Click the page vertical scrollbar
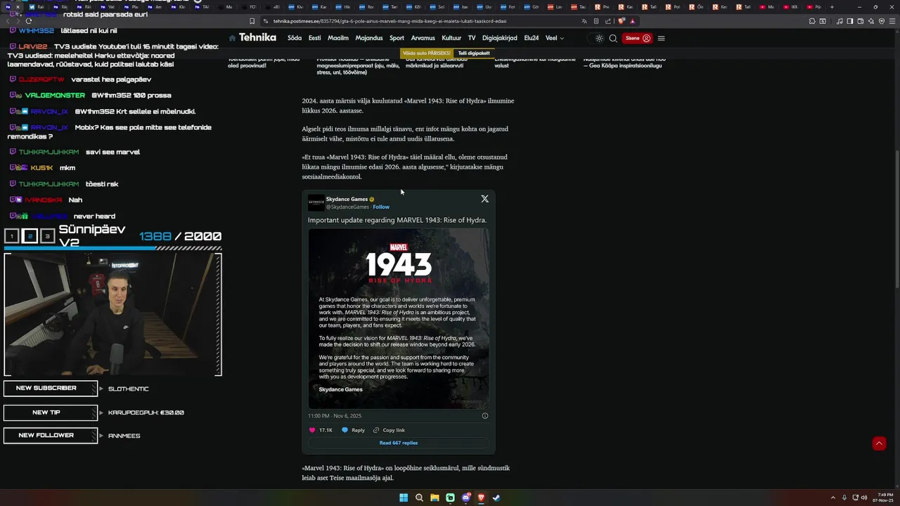This screenshot has width=900, height=506. tap(896, 218)
